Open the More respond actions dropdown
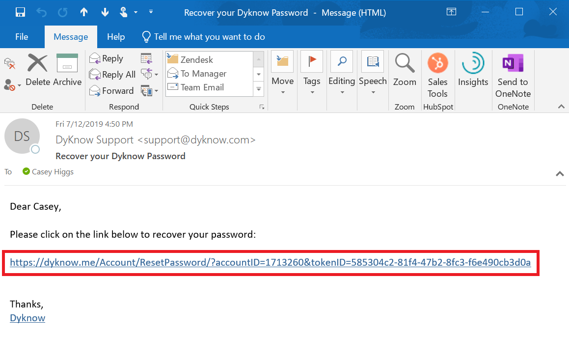The image size is (569, 361). click(x=149, y=90)
